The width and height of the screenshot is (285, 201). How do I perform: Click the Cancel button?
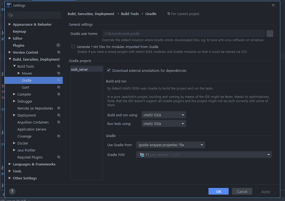click(242, 192)
